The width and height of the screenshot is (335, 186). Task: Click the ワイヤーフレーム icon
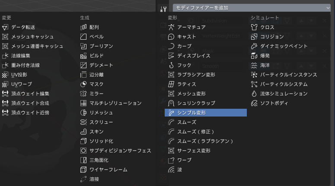click(x=83, y=170)
